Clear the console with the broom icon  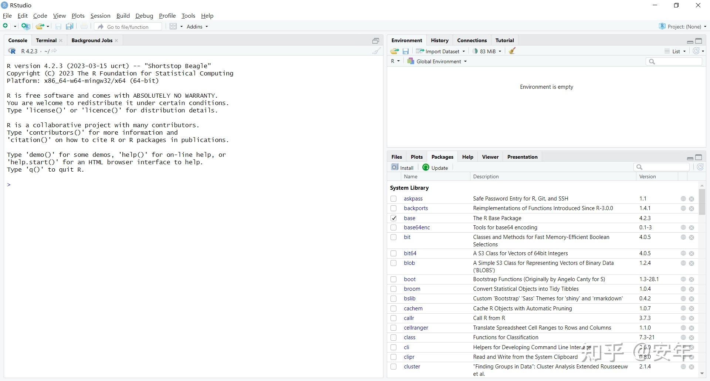click(x=376, y=51)
